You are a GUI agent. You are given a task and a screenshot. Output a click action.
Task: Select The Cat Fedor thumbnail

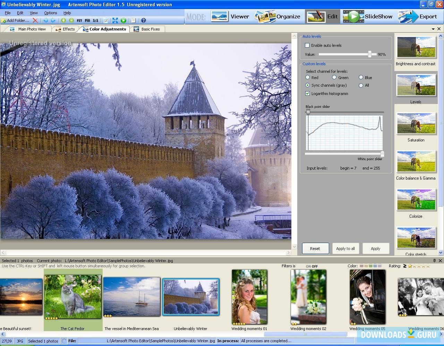tap(72, 296)
